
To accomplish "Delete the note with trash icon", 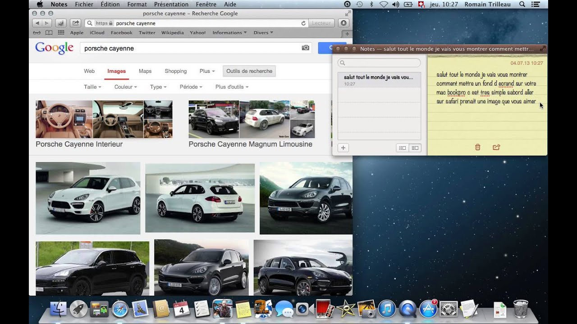I will tap(478, 147).
